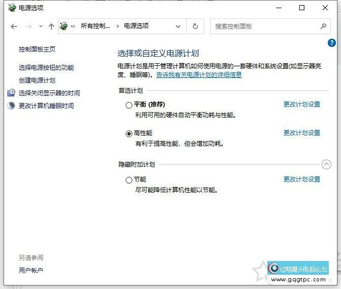Expand the address bar double-chevron

(x=73, y=27)
